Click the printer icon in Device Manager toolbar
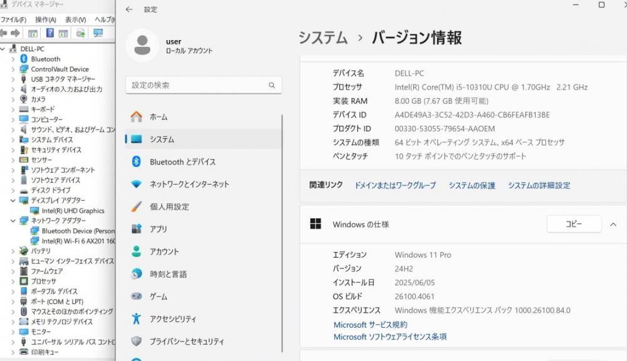The width and height of the screenshot is (627, 361). (80, 33)
